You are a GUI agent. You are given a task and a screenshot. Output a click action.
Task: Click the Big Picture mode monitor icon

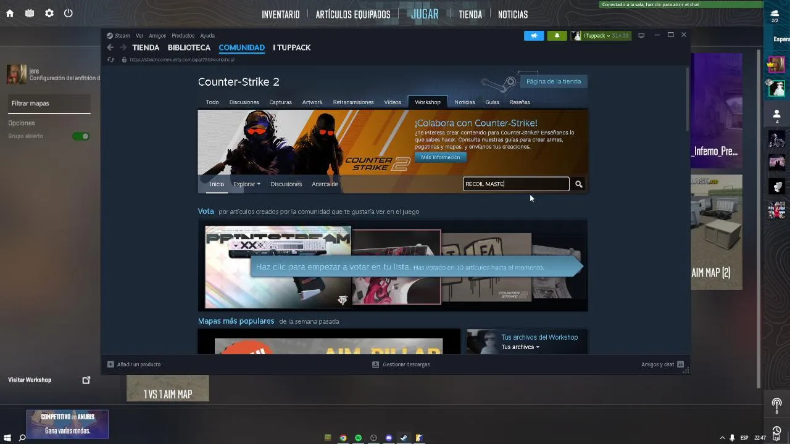click(x=641, y=36)
